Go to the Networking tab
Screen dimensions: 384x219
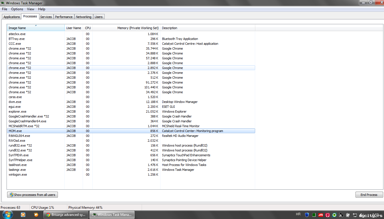point(84,17)
